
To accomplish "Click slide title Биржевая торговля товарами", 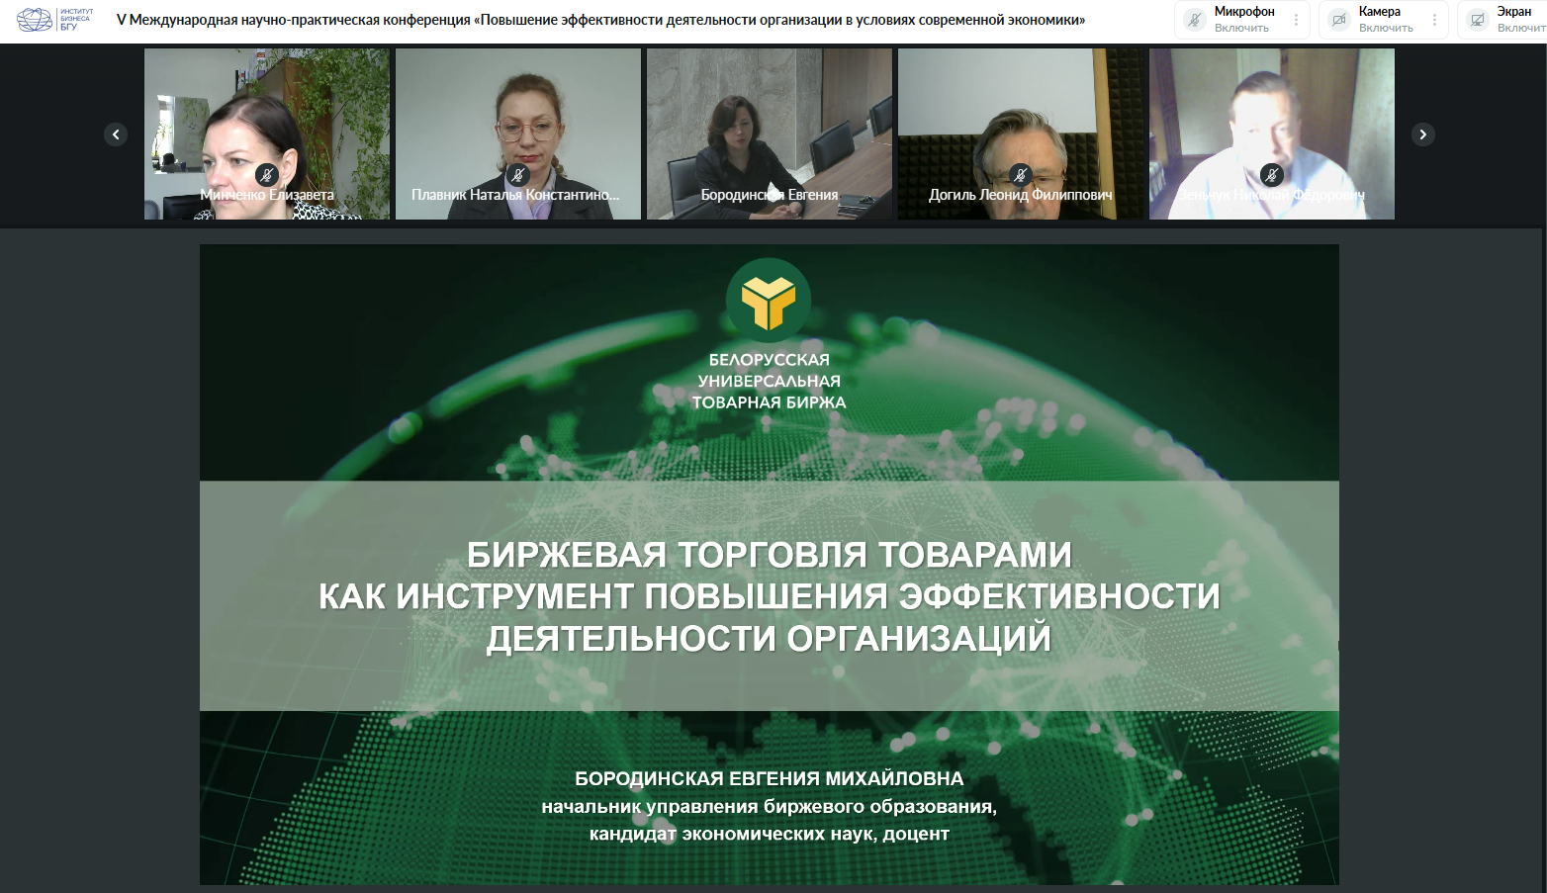I will pos(769,596).
